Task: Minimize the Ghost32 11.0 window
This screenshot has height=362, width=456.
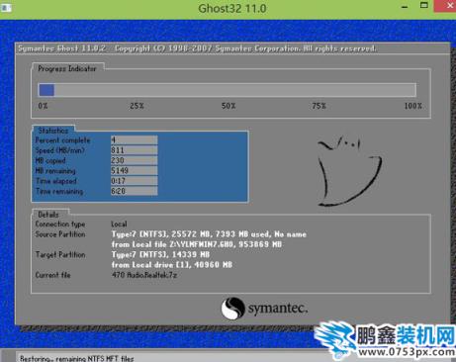Action: [x=406, y=7]
